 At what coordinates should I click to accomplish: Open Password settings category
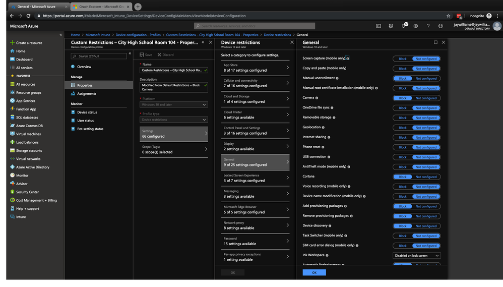point(256,242)
